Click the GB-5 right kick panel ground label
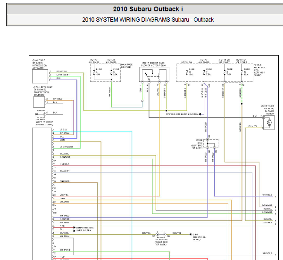 (199, 237)
